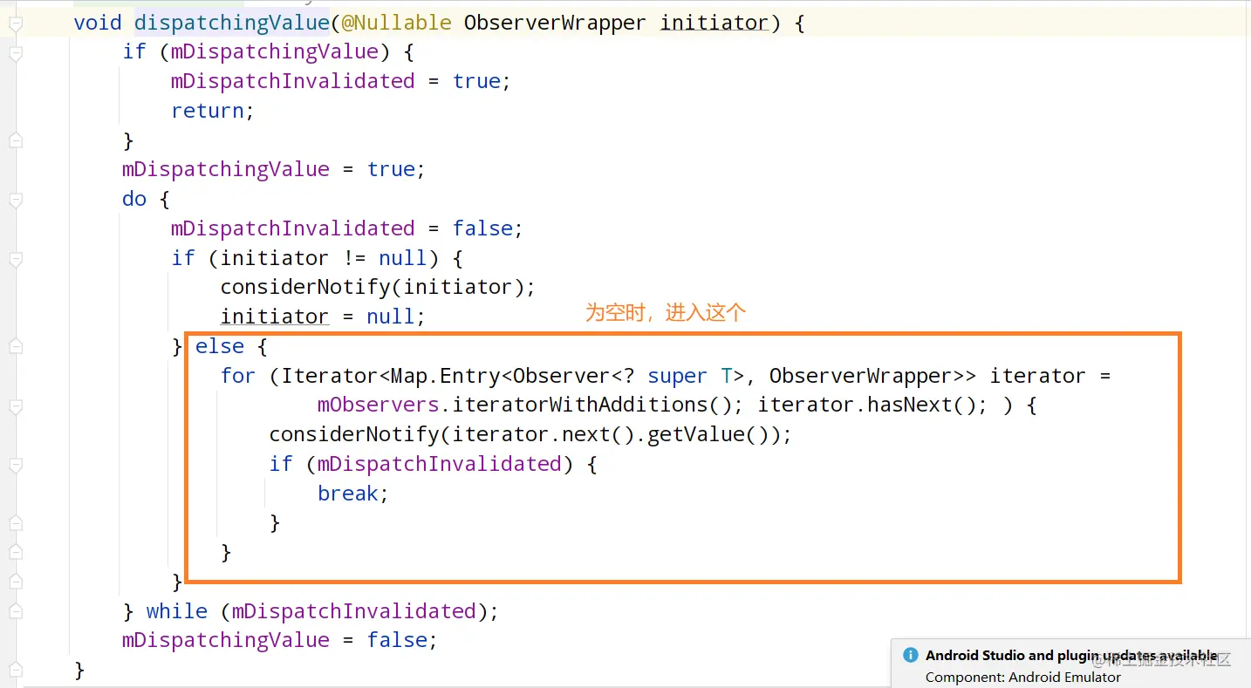Collapse the if (initiator != null) fold marker

15,259
